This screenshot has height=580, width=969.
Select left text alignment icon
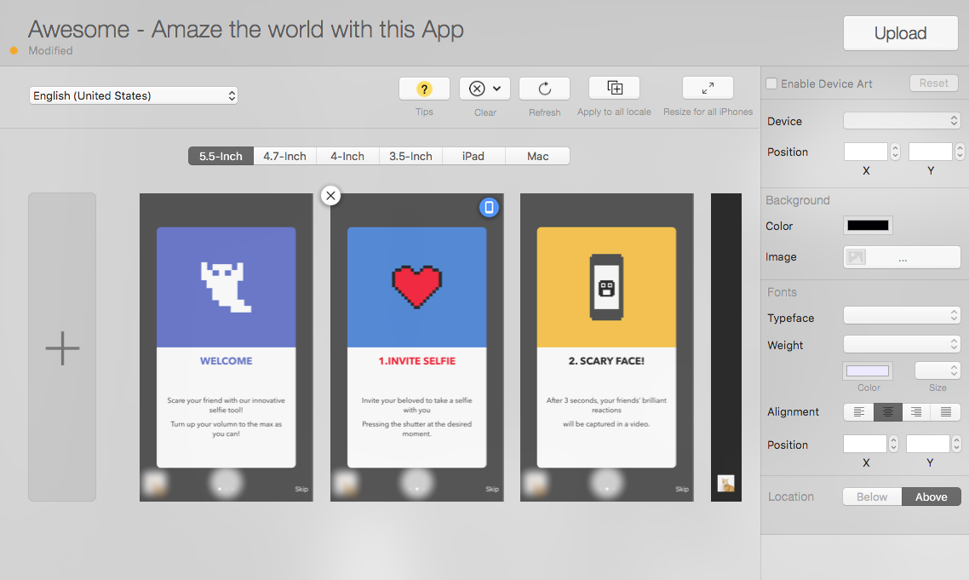pyautogui.click(x=858, y=412)
